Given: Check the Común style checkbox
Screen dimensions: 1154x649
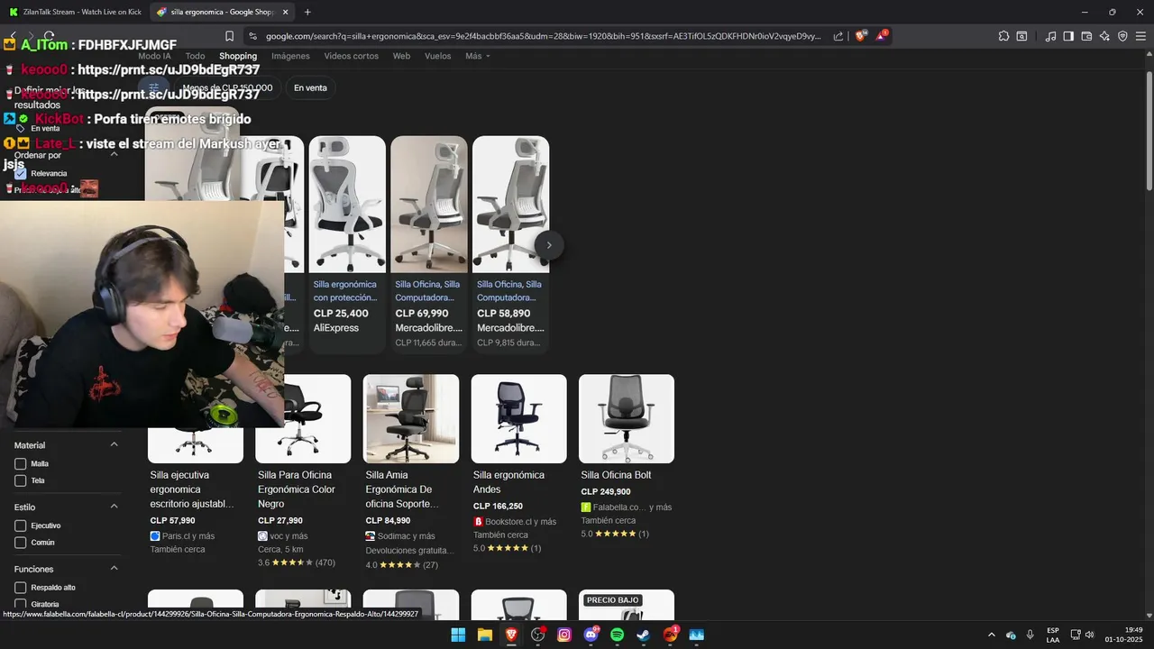Looking at the screenshot, I should 20,543.
